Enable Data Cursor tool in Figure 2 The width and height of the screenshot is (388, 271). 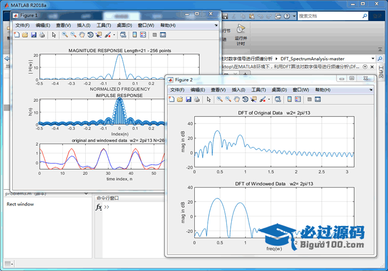pyautogui.click(x=253, y=99)
